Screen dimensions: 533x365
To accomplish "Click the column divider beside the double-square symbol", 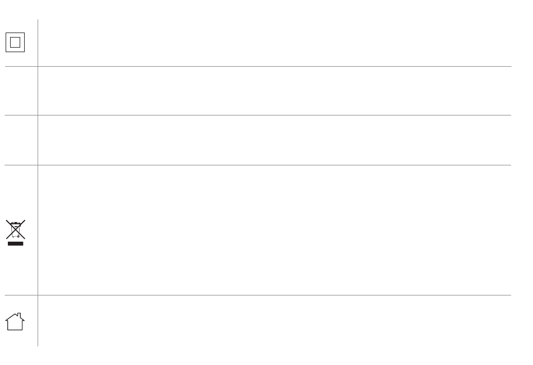I will (x=38, y=43).
